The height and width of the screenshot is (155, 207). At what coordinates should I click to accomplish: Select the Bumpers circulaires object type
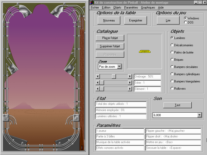(172, 67)
